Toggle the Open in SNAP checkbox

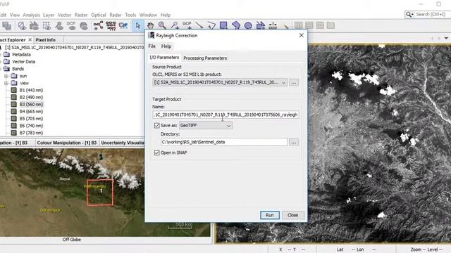156,153
